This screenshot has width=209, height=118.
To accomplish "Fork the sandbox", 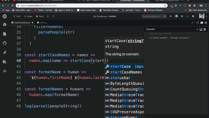I will pos(17,16).
